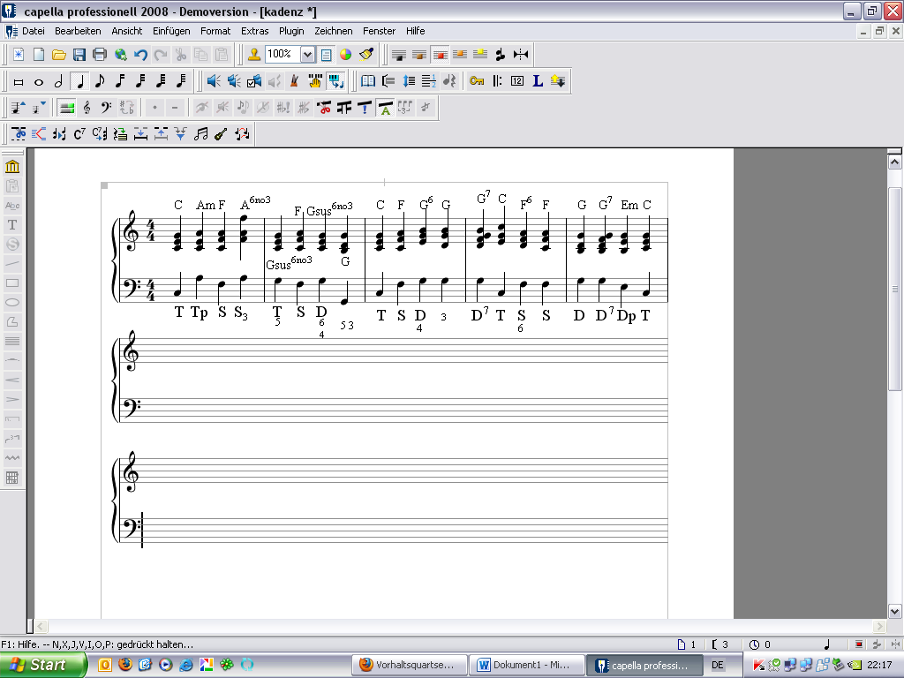
Task: Toggle the keyboard note-entry icon
Action: 335,81
